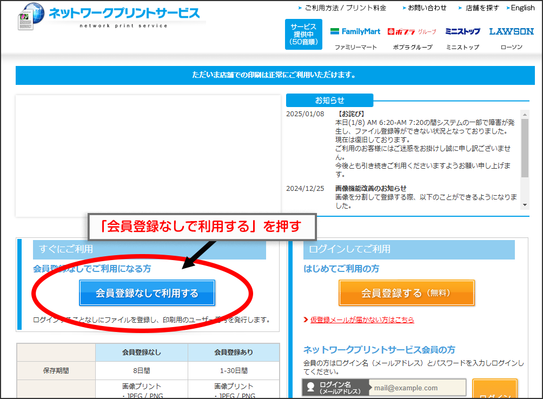Select the Poplar Group store logo

(x=412, y=31)
